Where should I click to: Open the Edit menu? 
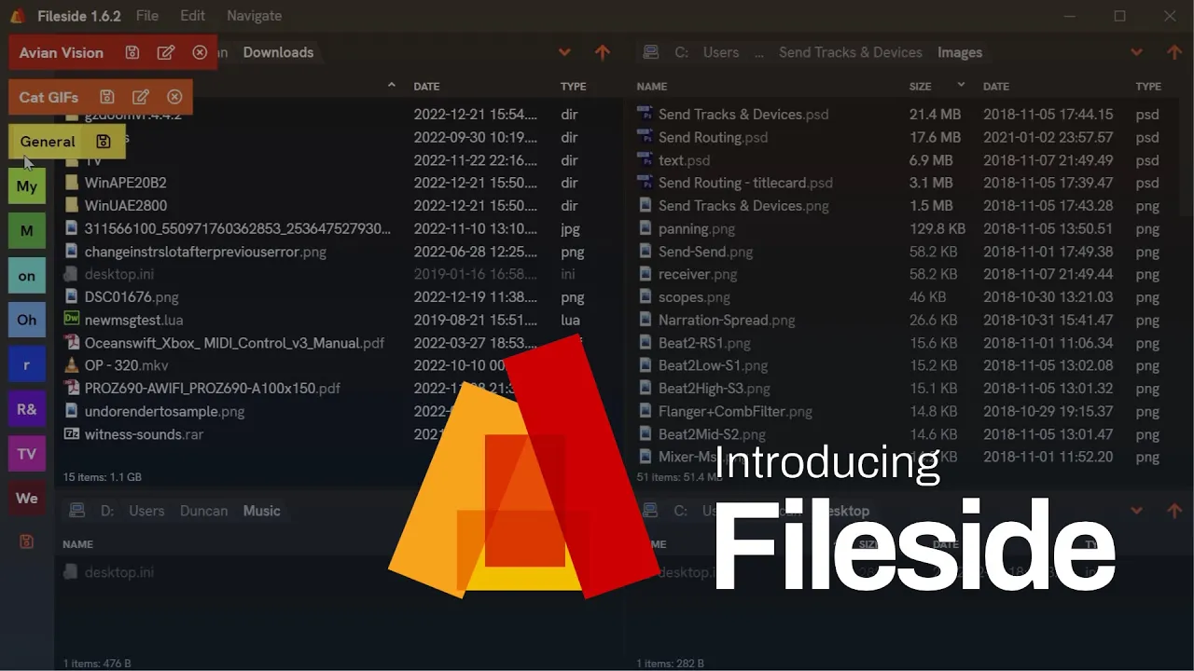tap(193, 16)
